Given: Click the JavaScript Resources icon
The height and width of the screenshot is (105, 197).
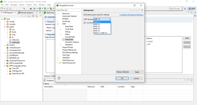Looking at the screenshot, I should 8,61.
